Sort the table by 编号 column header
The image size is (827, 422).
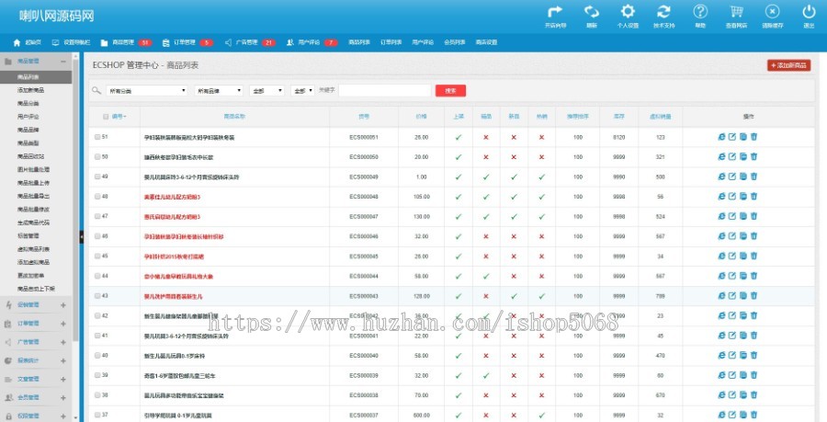click(119, 117)
